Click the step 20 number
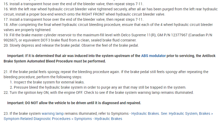 (x=6, y=45)
